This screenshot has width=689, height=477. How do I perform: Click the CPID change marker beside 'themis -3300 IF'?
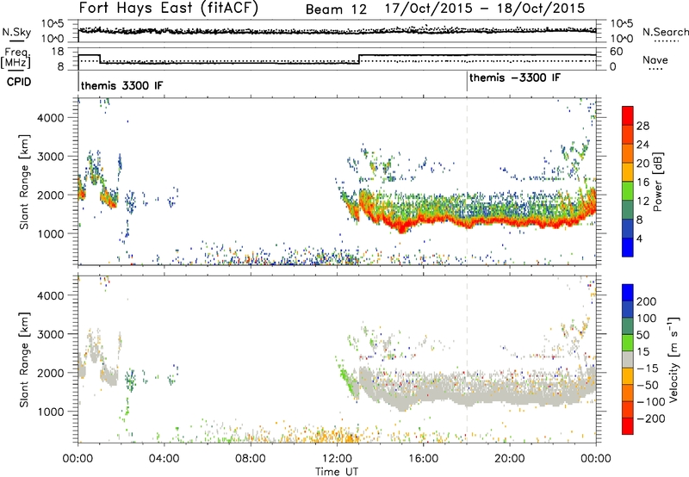point(467,81)
